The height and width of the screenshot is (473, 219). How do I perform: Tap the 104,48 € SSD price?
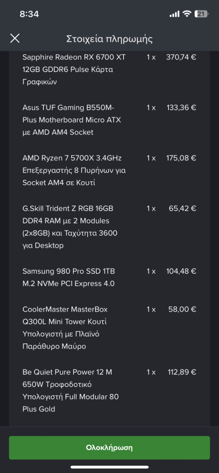click(x=181, y=271)
